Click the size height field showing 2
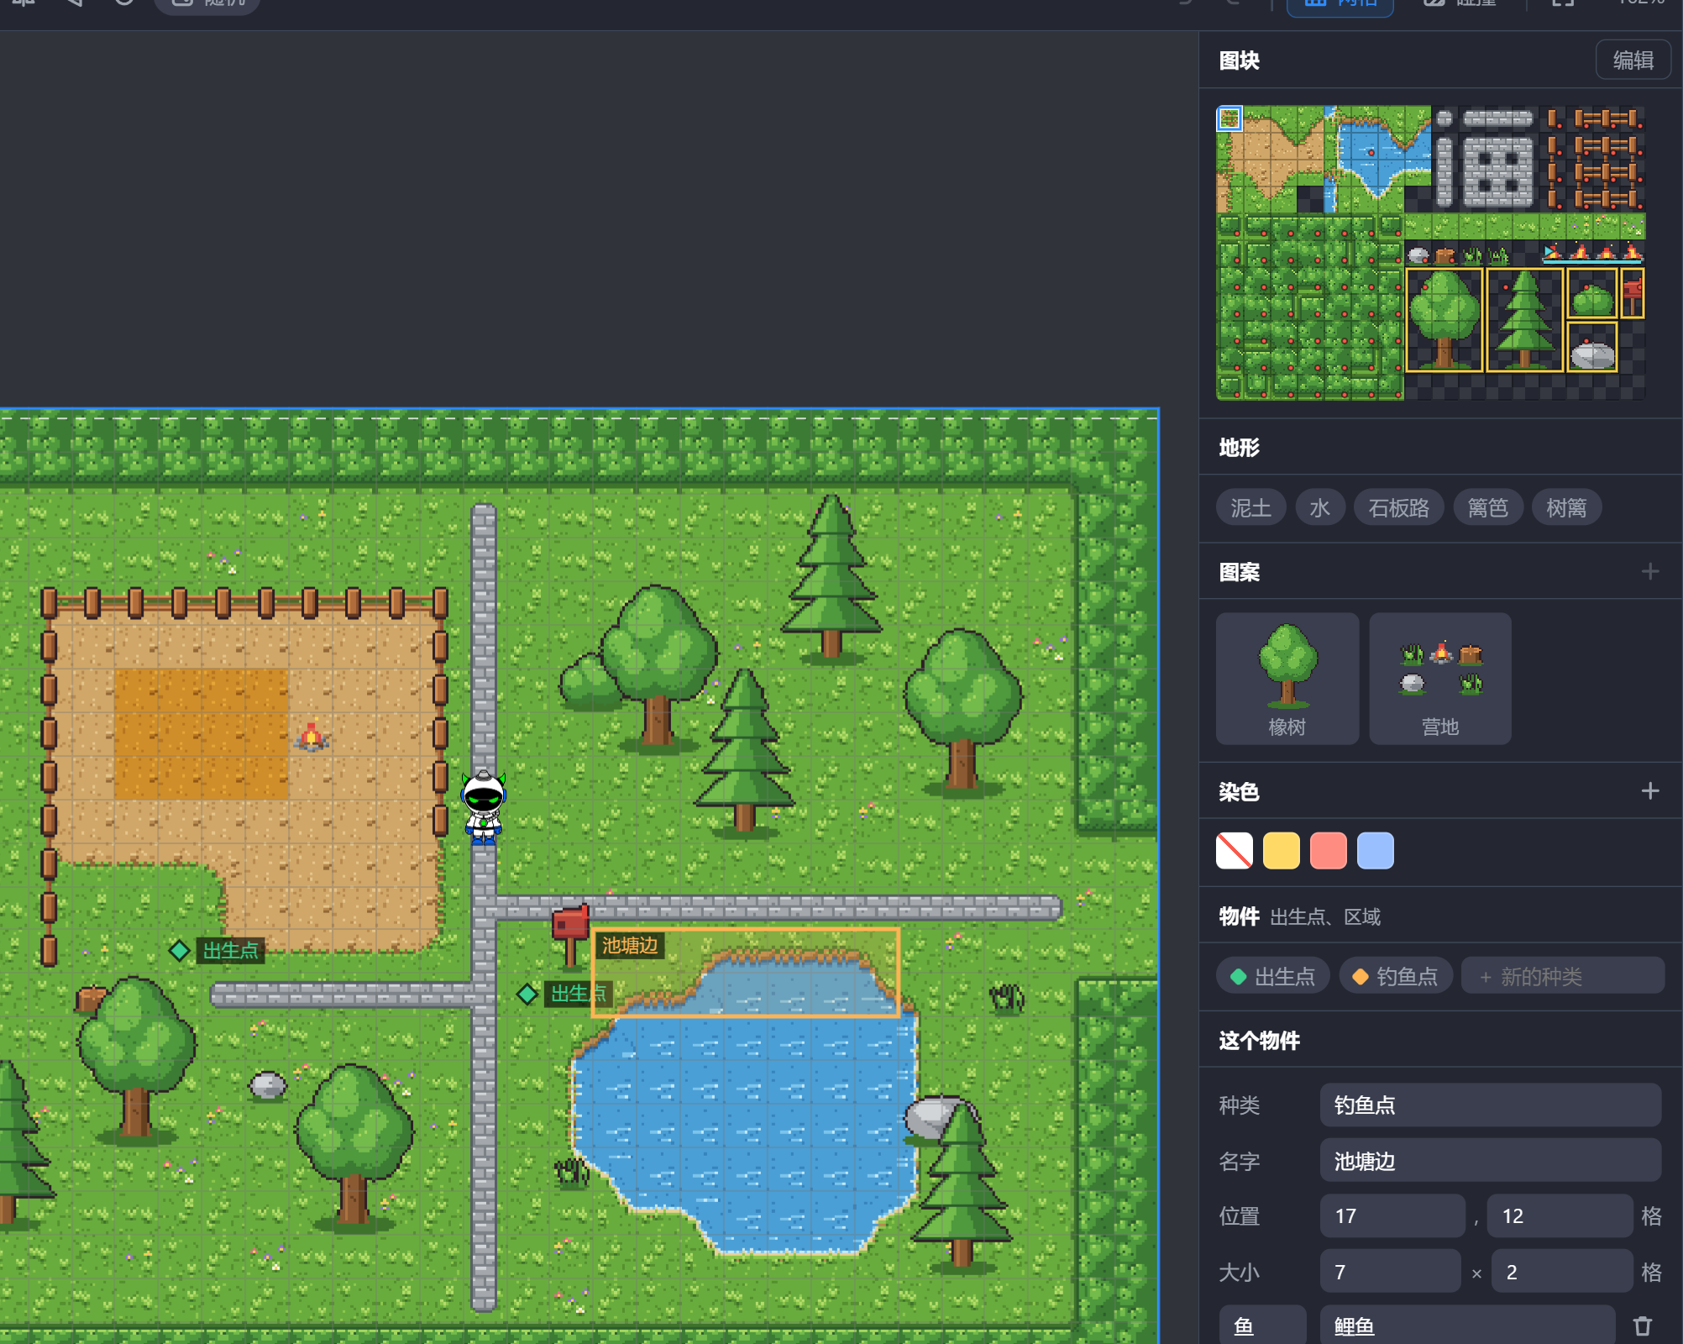This screenshot has width=1683, height=1344. pyautogui.click(x=1562, y=1272)
